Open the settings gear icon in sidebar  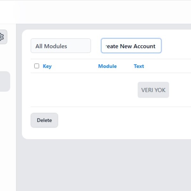tap(2, 37)
